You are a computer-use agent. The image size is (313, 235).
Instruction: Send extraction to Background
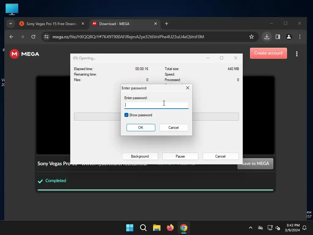tap(140, 156)
